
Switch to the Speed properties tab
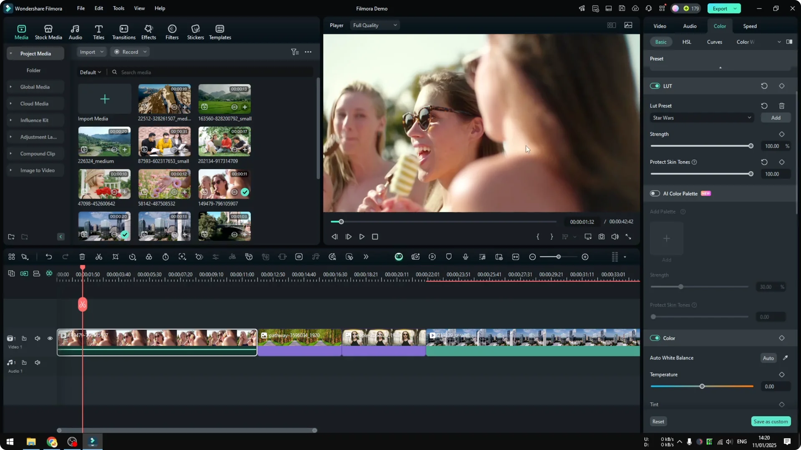(750, 26)
